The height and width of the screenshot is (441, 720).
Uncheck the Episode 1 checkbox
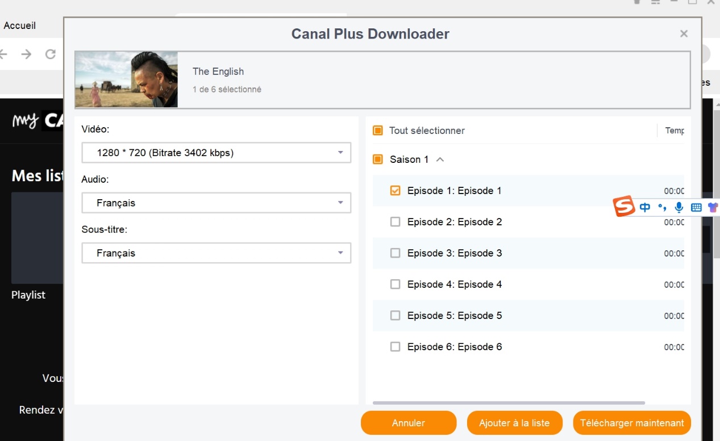pos(396,191)
